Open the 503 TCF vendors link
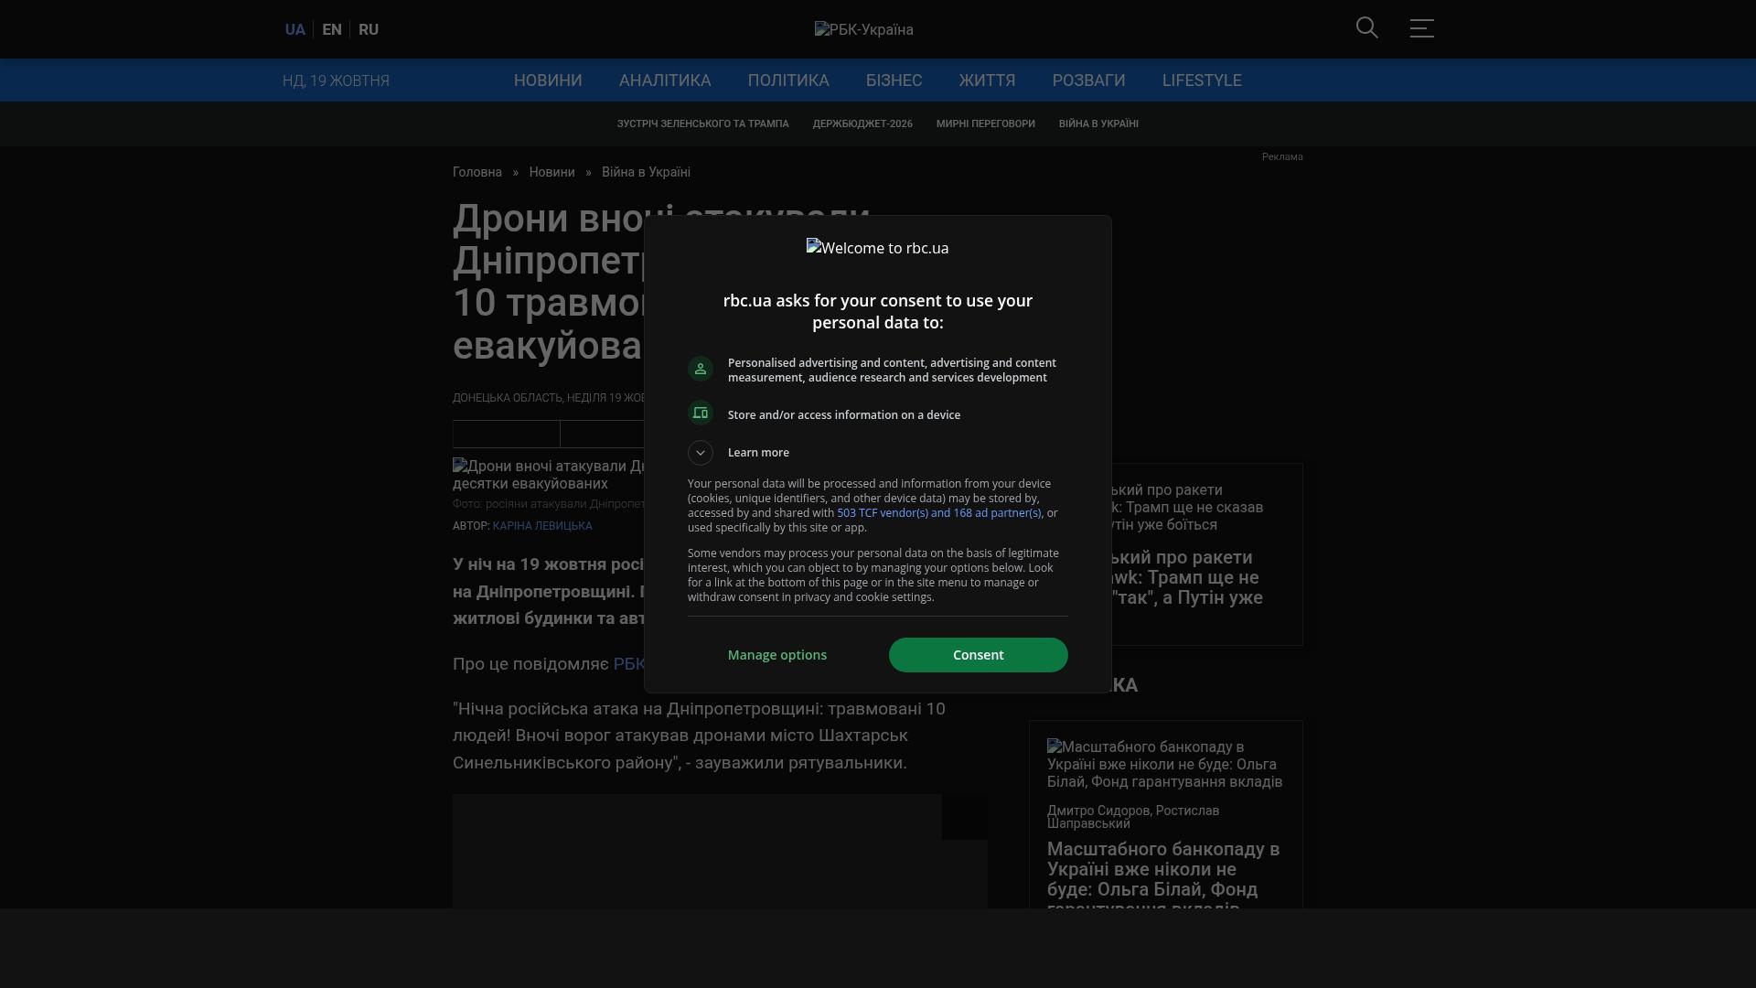Screen dimensions: 1756x988 (x=938, y=513)
